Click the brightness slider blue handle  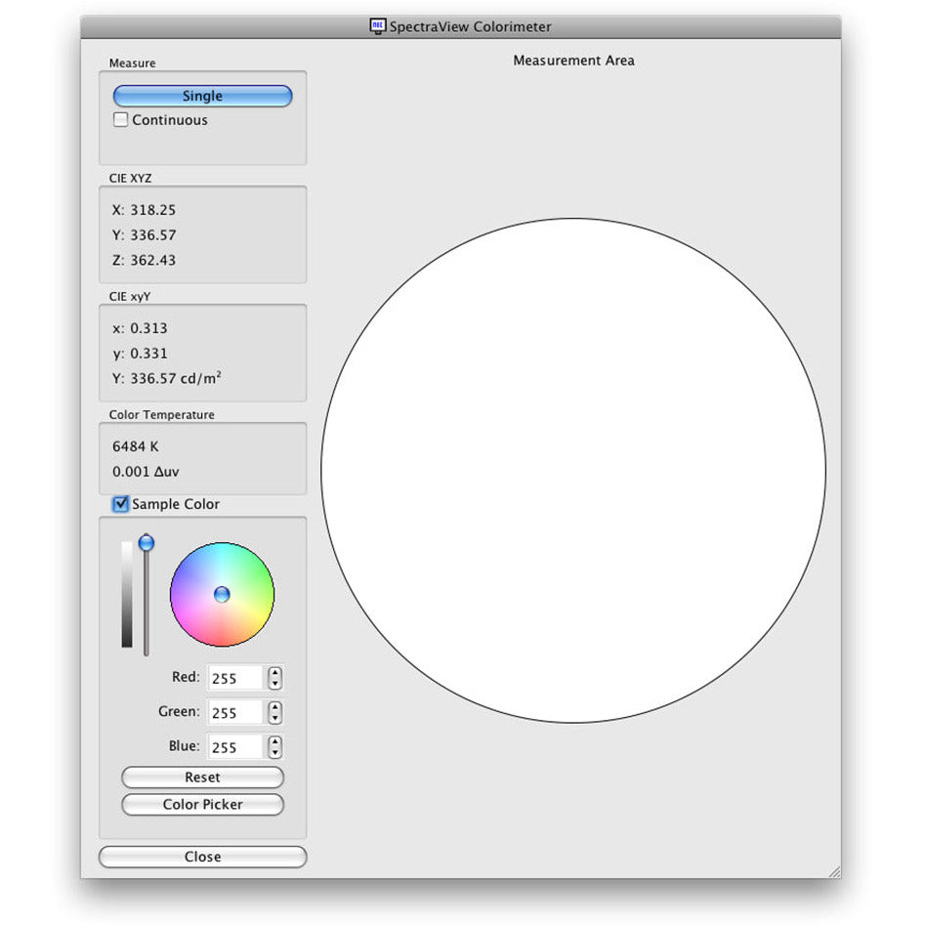click(x=147, y=542)
